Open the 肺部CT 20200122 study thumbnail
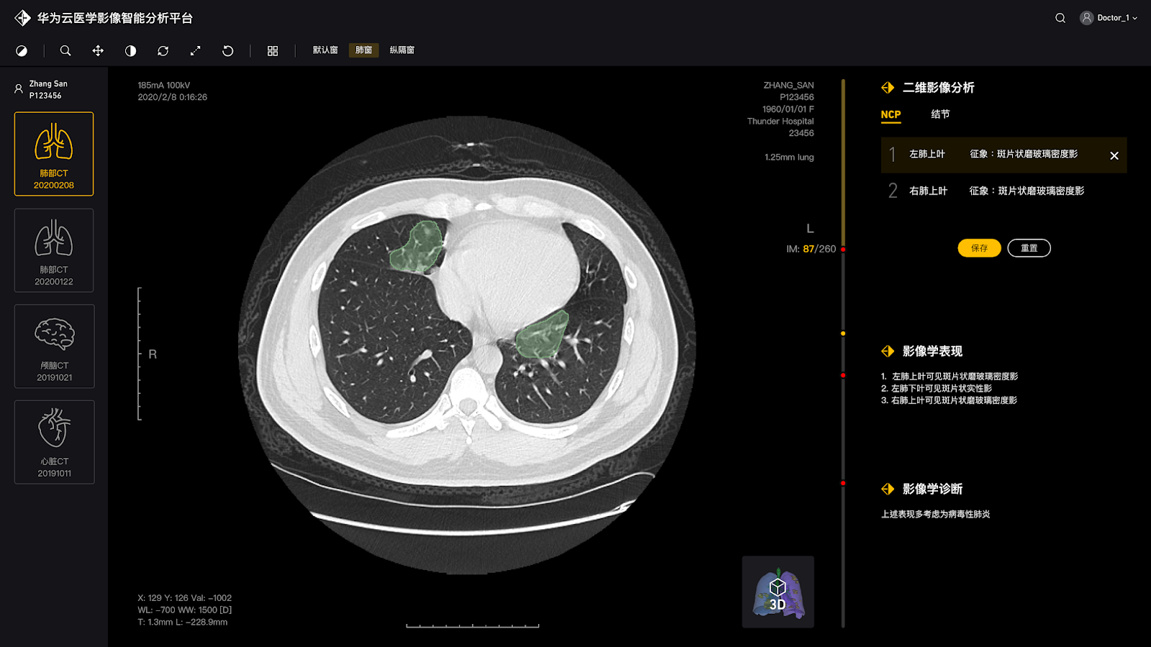The image size is (1151, 647). tap(53, 250)
